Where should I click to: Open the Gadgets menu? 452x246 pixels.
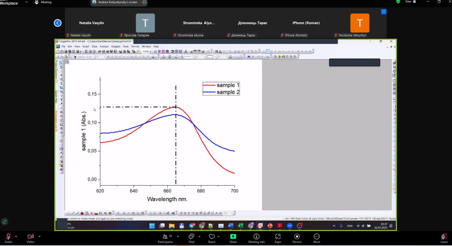(115, 46)
